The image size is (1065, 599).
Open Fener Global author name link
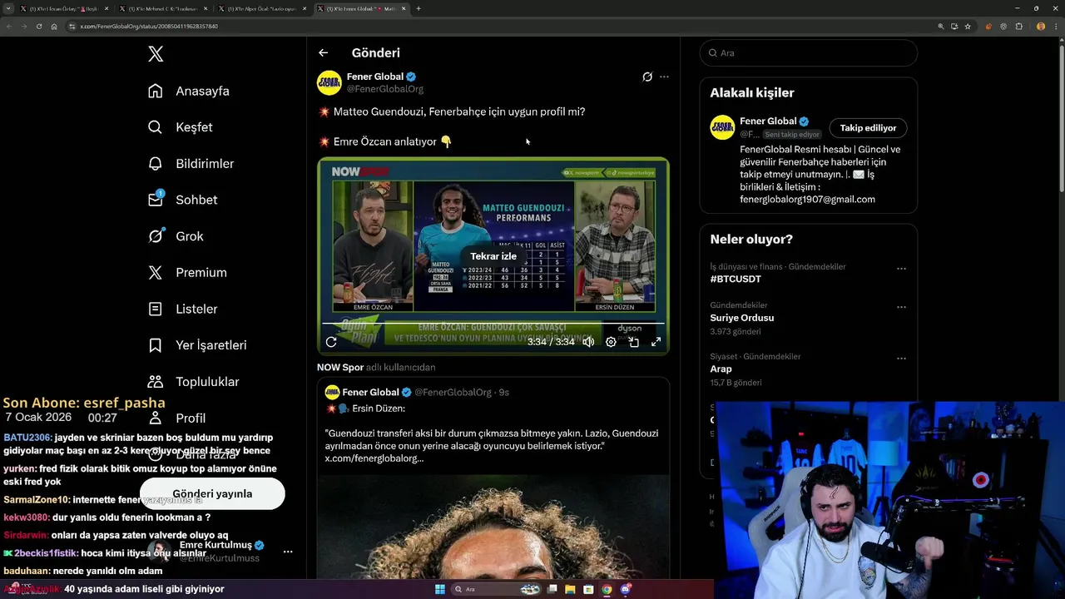pyautogui.click(x=374, y=77)
